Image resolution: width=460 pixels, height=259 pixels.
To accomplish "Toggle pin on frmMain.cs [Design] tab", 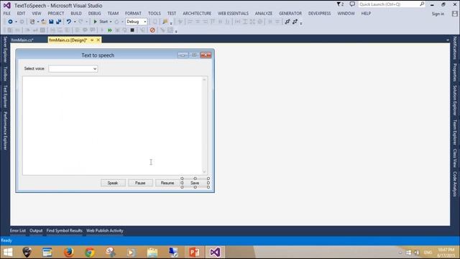I will click(92, 40).
